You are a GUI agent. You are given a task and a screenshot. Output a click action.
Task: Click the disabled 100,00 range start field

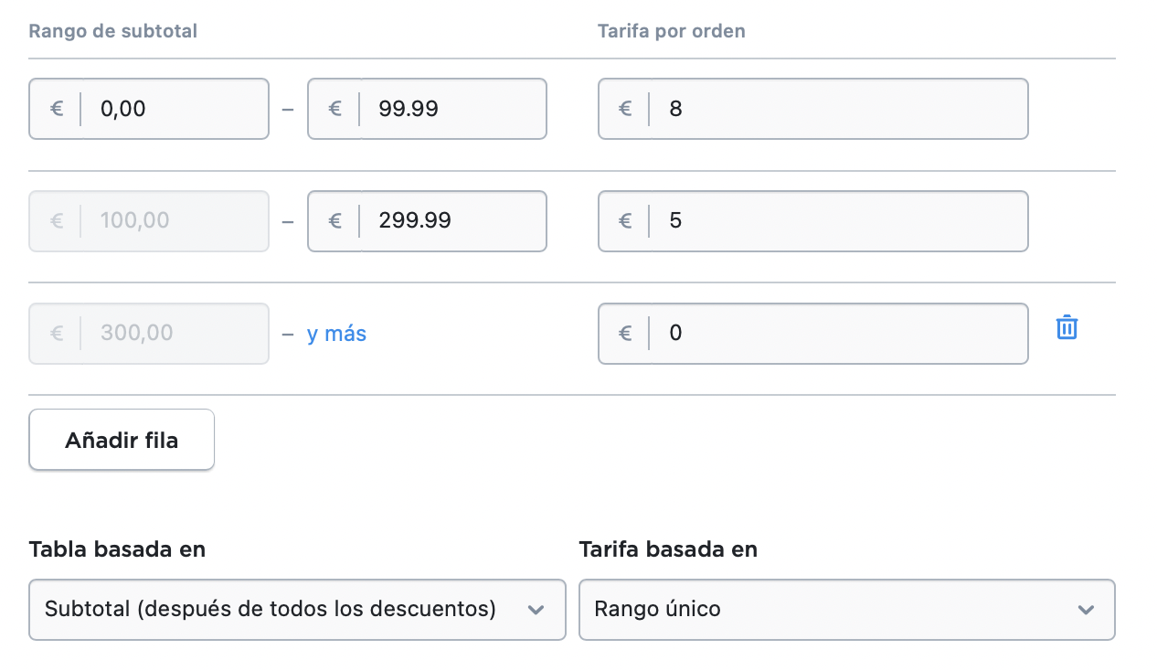pos(149,220)
